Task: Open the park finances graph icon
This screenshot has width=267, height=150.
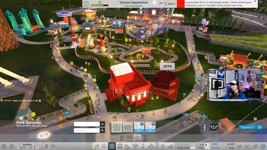Action: 247,146
